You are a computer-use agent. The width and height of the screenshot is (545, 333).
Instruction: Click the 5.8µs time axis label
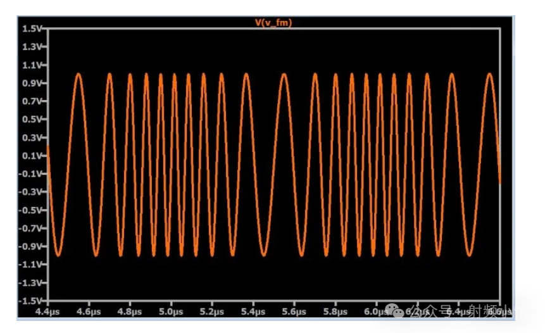click(334, 311)
